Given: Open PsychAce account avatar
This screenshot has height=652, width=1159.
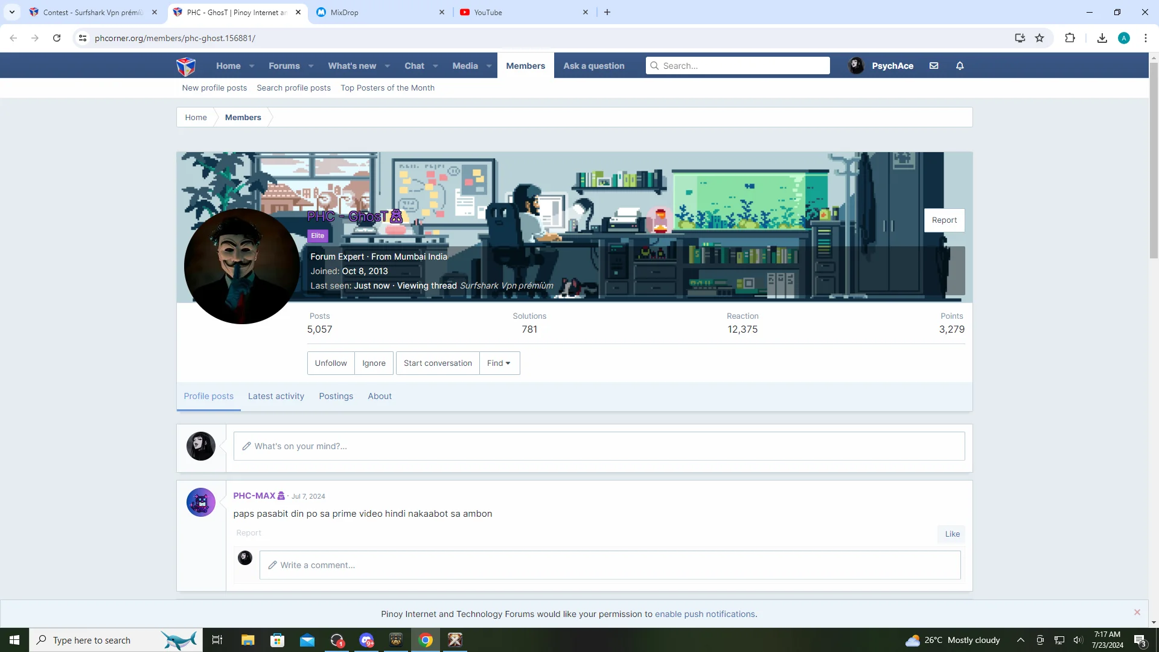Looking at the screenshot, I should click(x=856, y=66).
